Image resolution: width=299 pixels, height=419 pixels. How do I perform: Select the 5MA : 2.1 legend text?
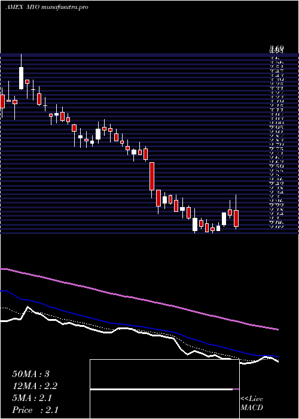tap(32, 398)
